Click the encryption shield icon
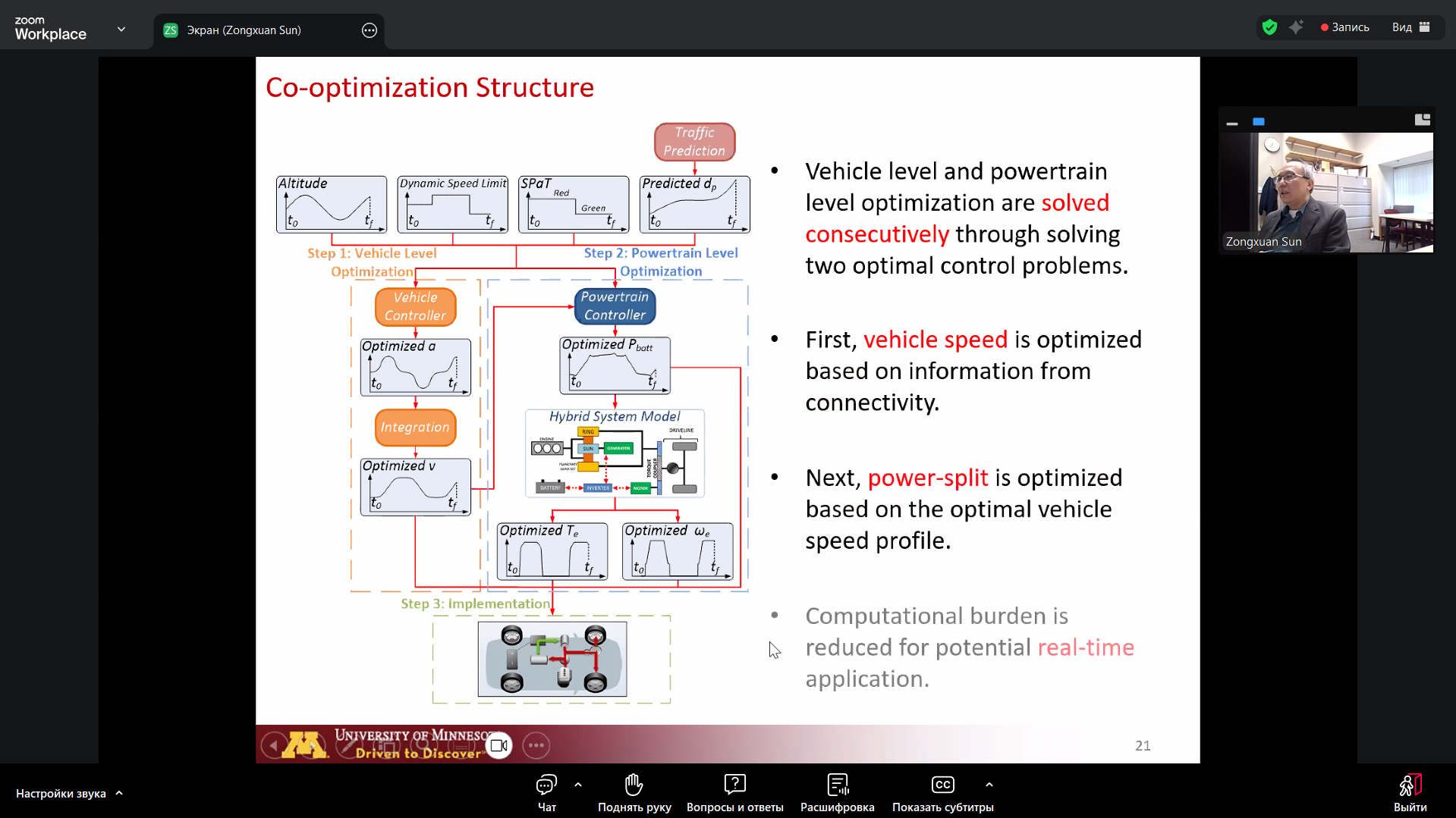 coord(1269,27)
